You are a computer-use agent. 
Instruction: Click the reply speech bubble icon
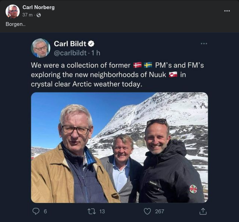(36, 211)
